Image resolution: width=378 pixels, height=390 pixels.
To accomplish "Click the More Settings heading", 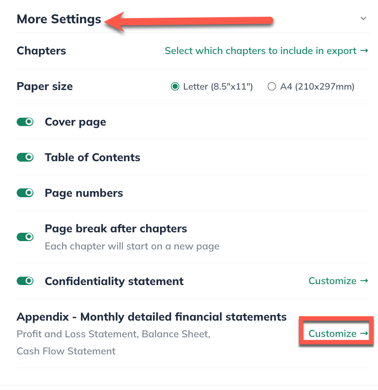I will coord(58,19).
